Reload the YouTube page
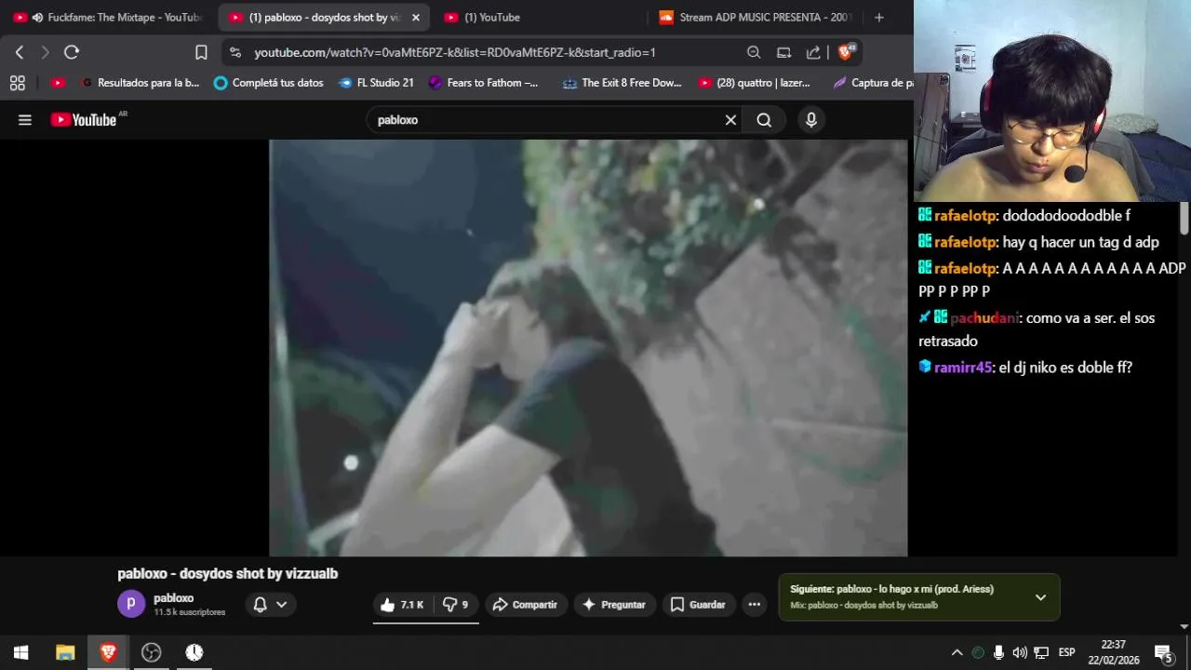This screenshot has width=1191, height=670. 72,52
